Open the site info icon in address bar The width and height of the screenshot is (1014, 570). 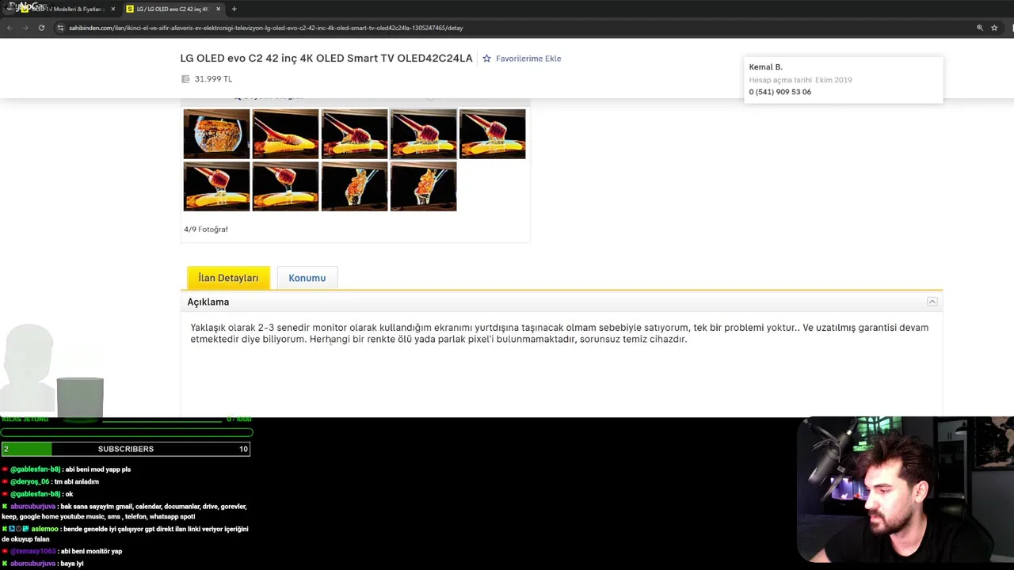60,28
